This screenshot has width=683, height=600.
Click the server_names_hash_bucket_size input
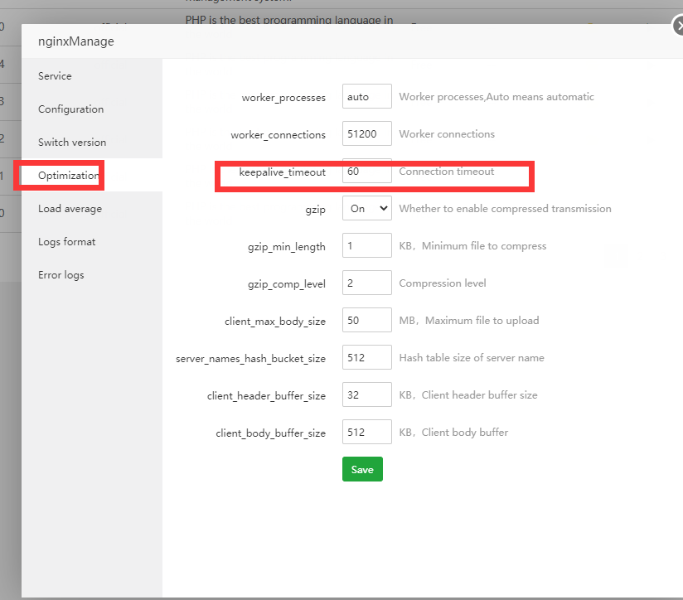tap(366, 358)
